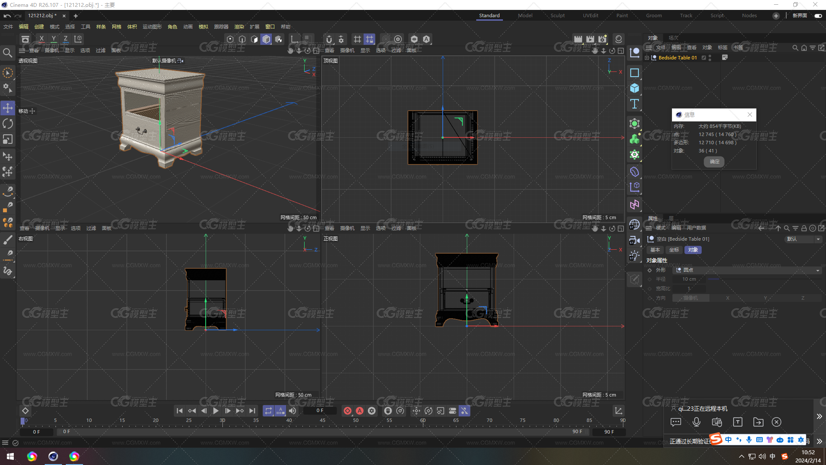This screenshot has width=826, height=465.
Task: Add a Text spline object
Action: click(x=635, y=104)
